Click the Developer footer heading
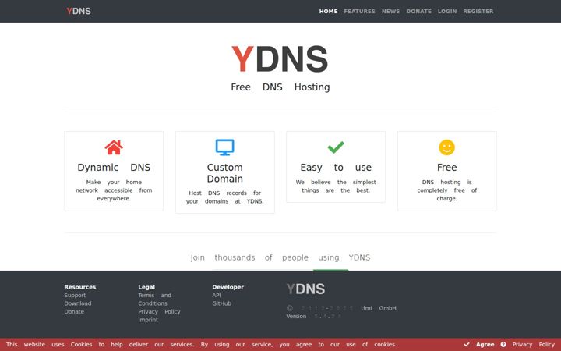 (228, 287)
